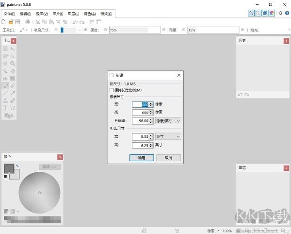The height and width of the screenshot is (234, 291).
Task: Click inside the color wheel
Action: pos(39,193)
